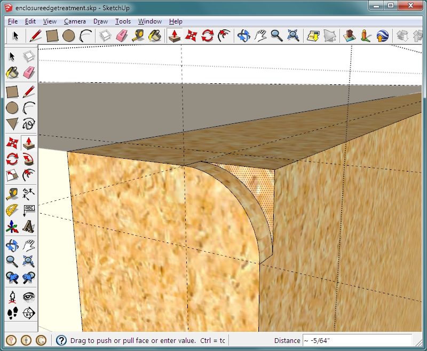Select the Rectangle tool in horizontal toolbar
Image resolution: width=427 pixels, height=351 pixels.
point(52,36)
